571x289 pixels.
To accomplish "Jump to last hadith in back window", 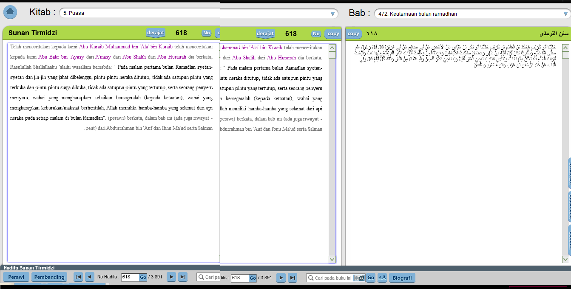I will pyautogui.click(x=293, y=278).
